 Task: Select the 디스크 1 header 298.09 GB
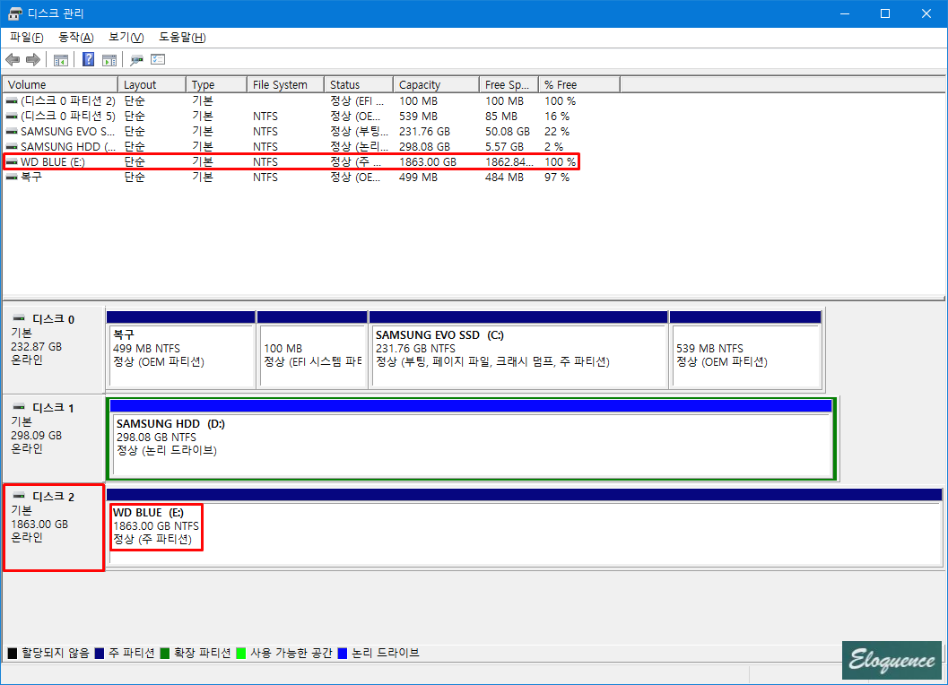point(54,438)
